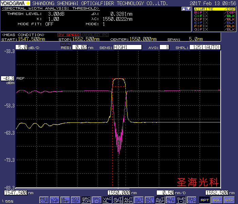The width and height of the screenshot is (238, 204).
Task: Click the -43.3 reference level field
Action: [7, 79]
